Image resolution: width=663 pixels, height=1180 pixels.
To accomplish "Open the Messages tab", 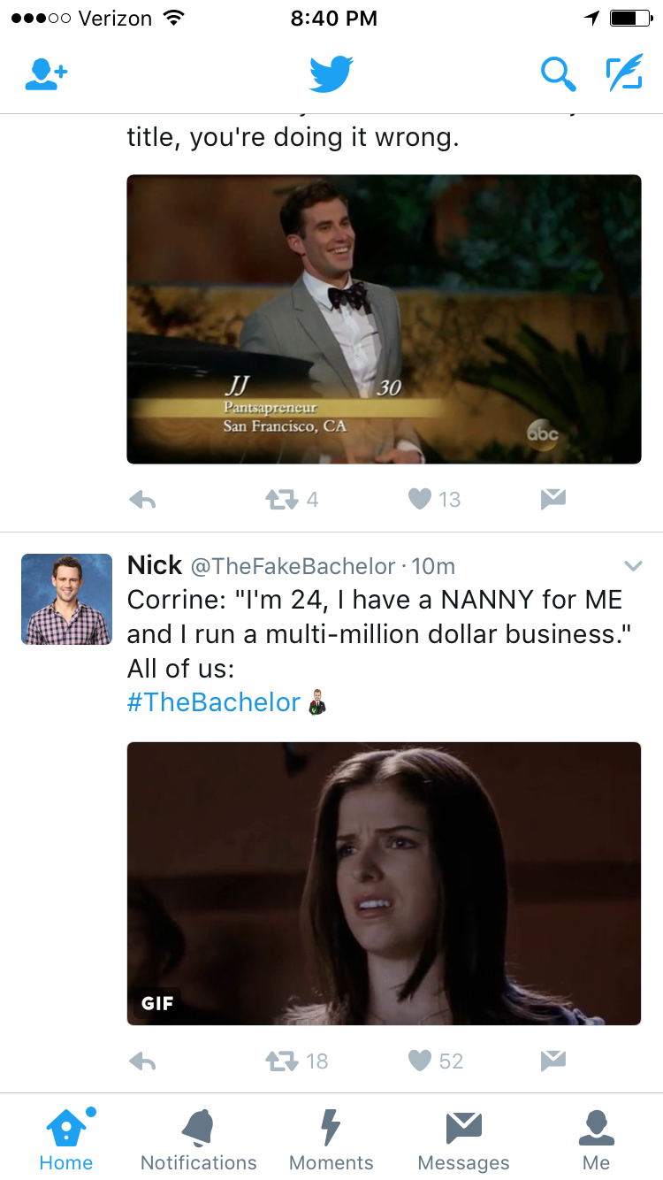I will click(463, 1139).
